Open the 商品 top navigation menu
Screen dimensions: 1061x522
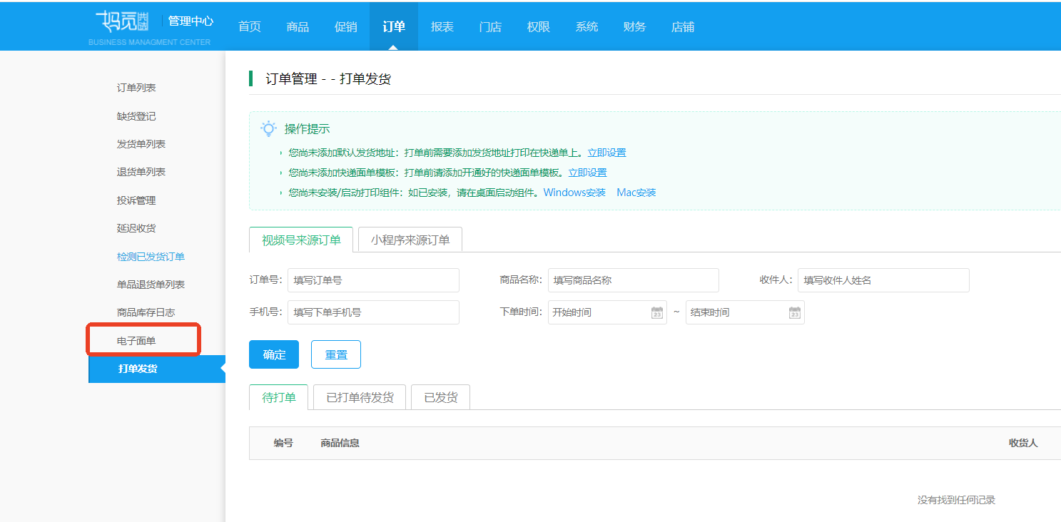[298, 26]
